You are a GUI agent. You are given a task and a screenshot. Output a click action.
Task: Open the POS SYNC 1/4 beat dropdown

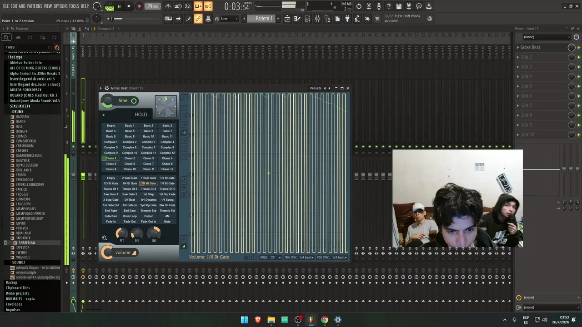pyautogui.click(x=332, y=258)
